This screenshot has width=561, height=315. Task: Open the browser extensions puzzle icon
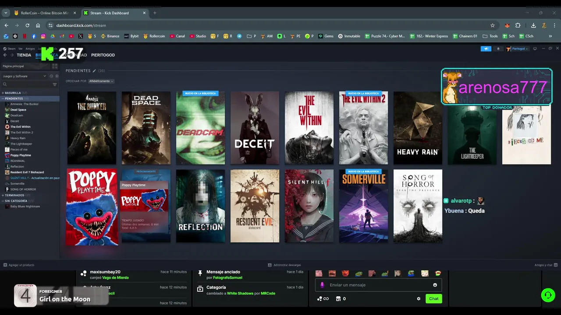pyautogui.click(x=518, y=25)
